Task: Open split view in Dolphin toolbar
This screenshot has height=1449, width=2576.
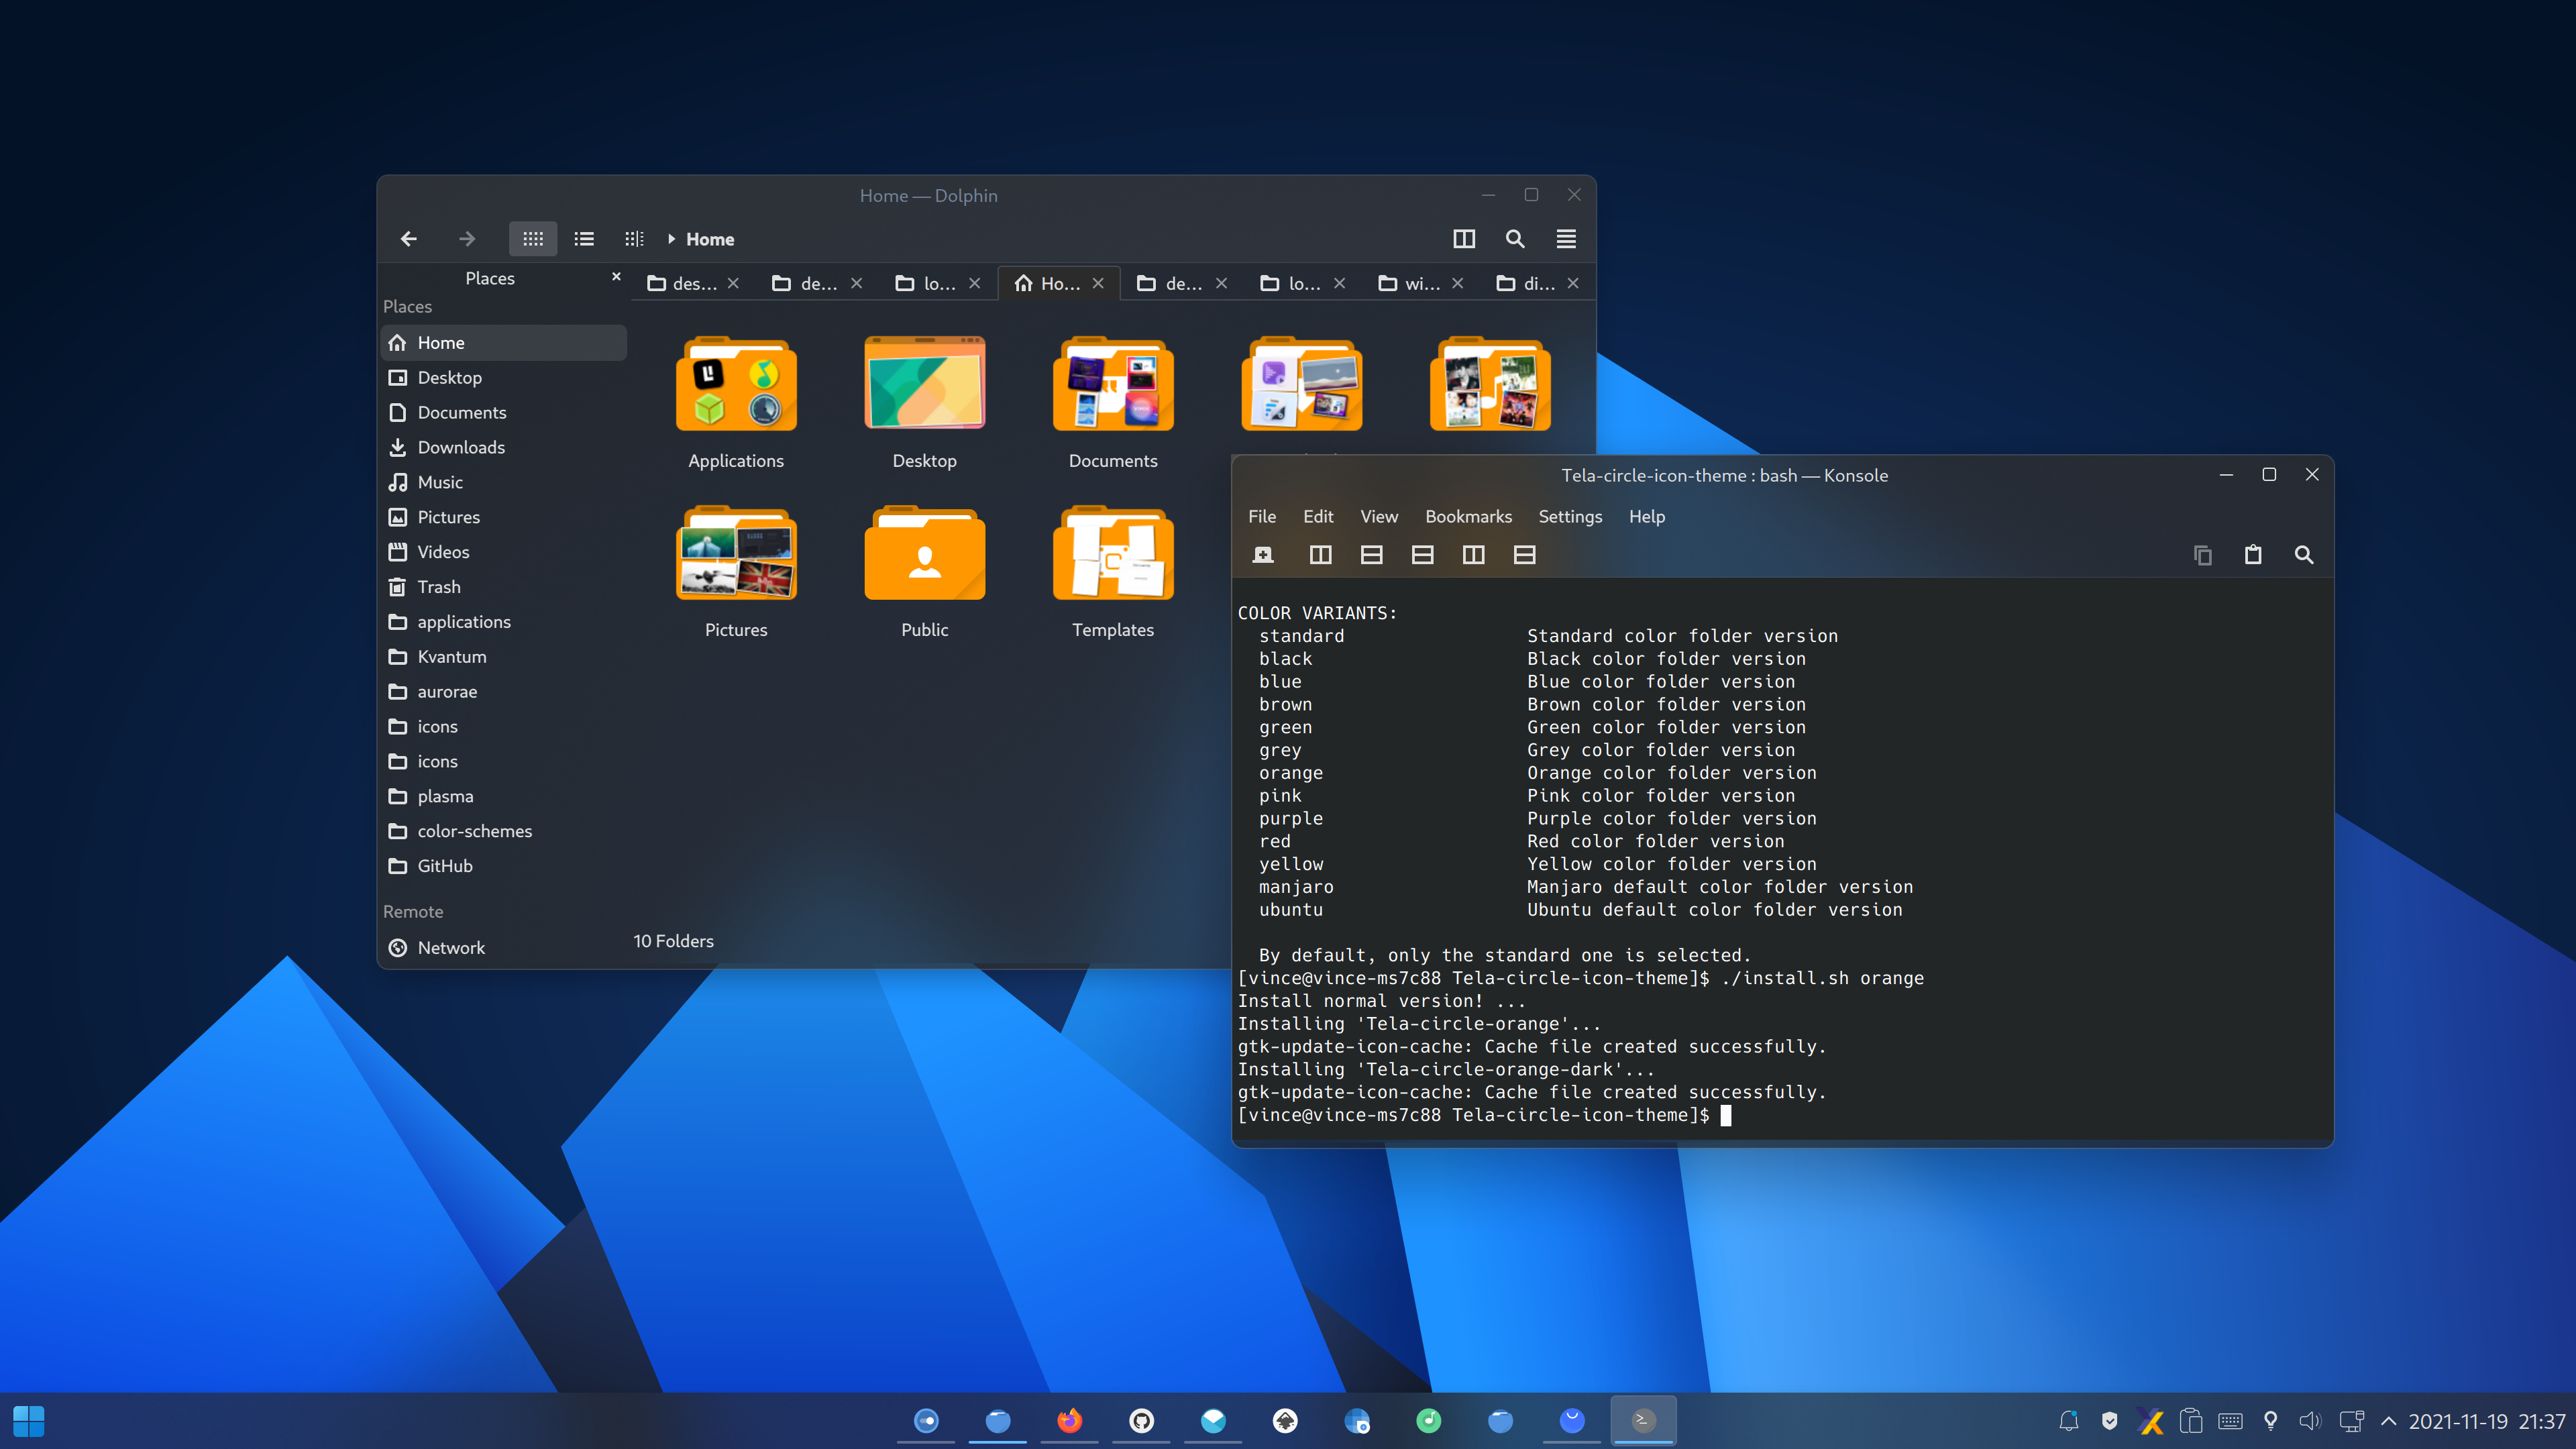Action: point(1464,239)
